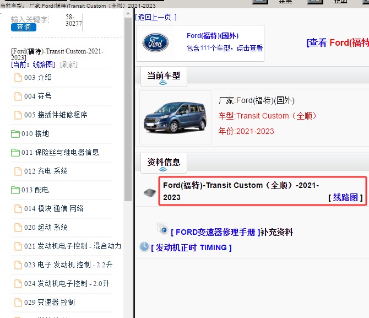Click the clock icon beside 发动机正时 TIMING
Viewport: 369px width, 318px height.
pyautogui.click(x=144, y=246)
